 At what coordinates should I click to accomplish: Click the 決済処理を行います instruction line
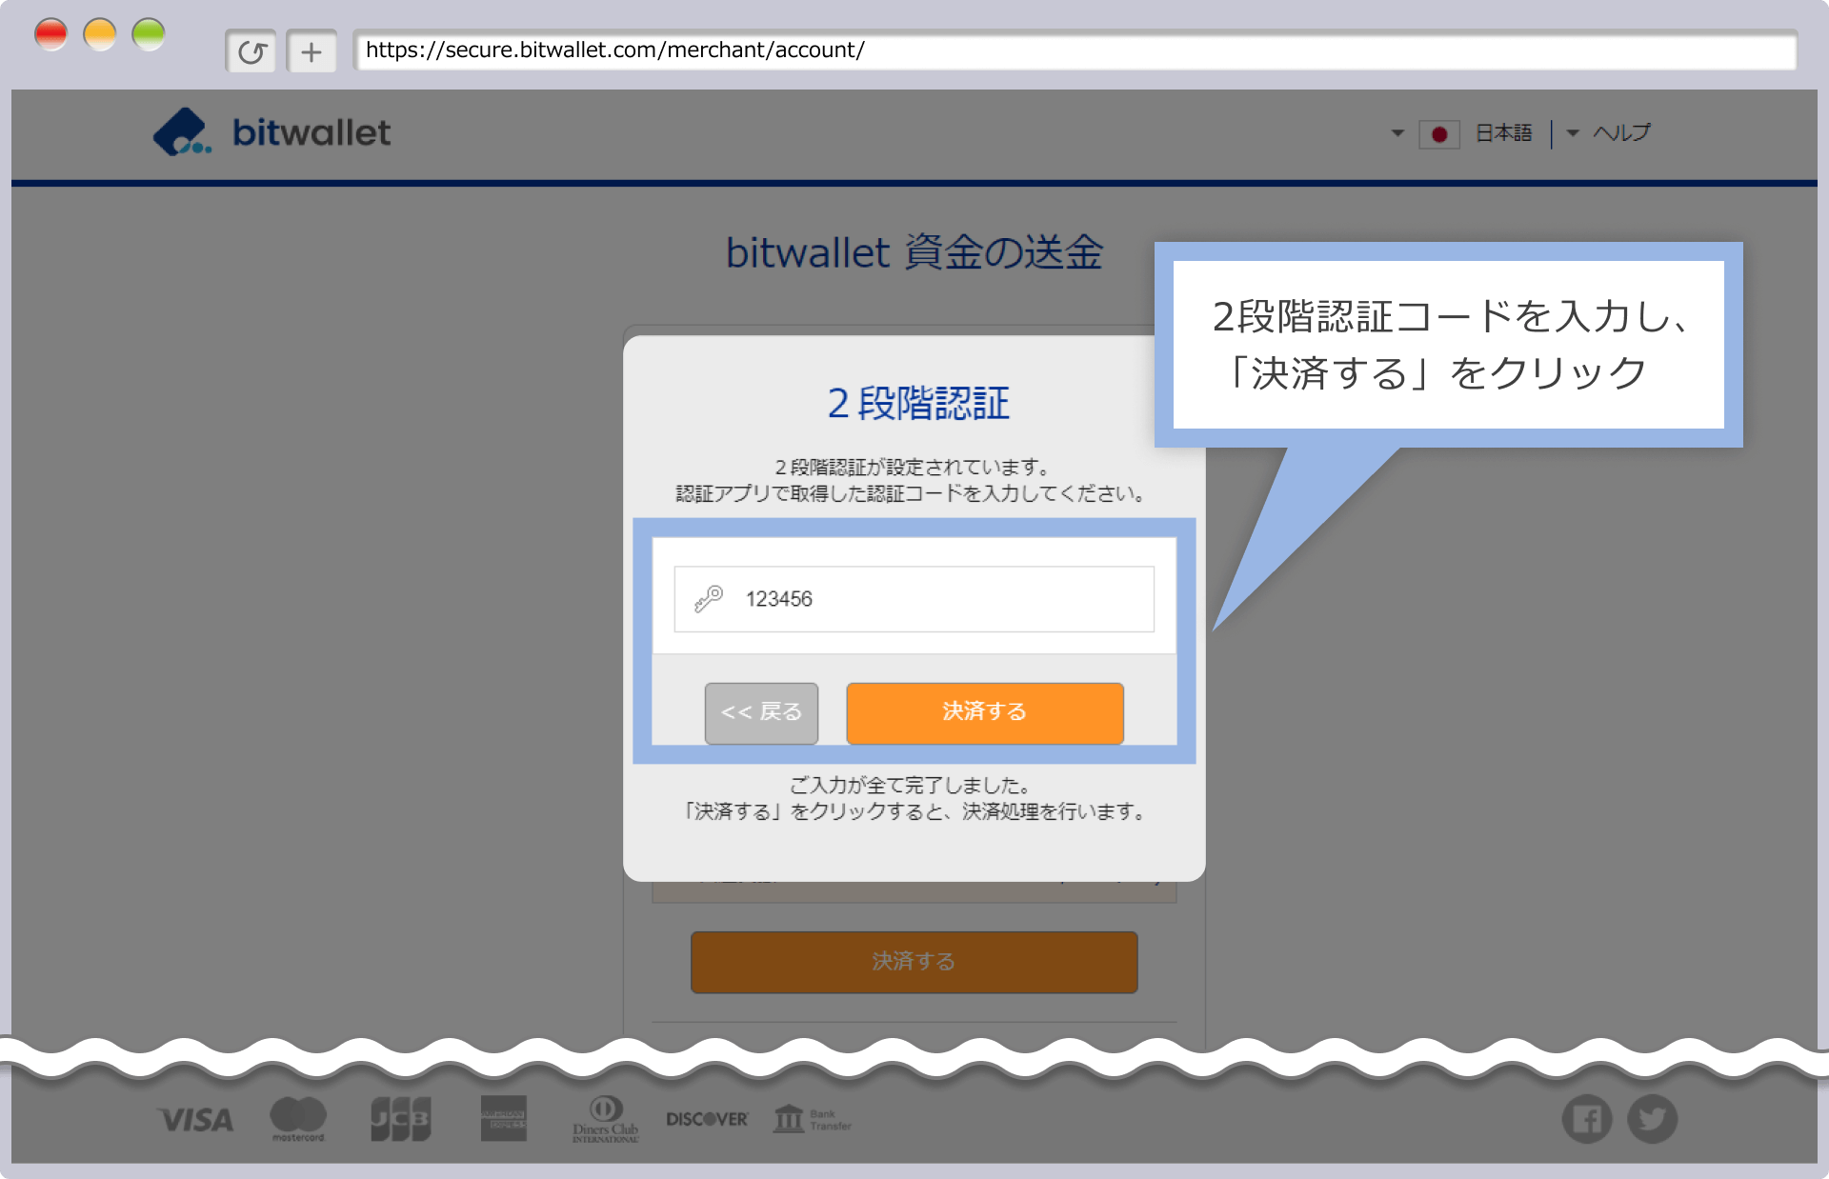914,811
